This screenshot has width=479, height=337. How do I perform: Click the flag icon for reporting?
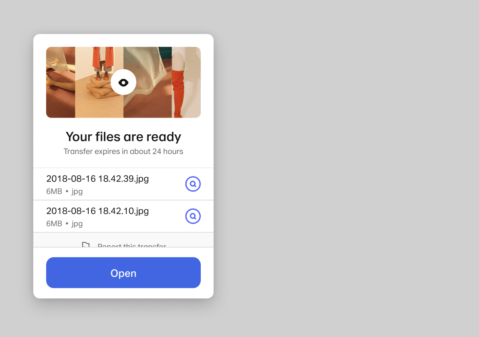pos(86,245)
